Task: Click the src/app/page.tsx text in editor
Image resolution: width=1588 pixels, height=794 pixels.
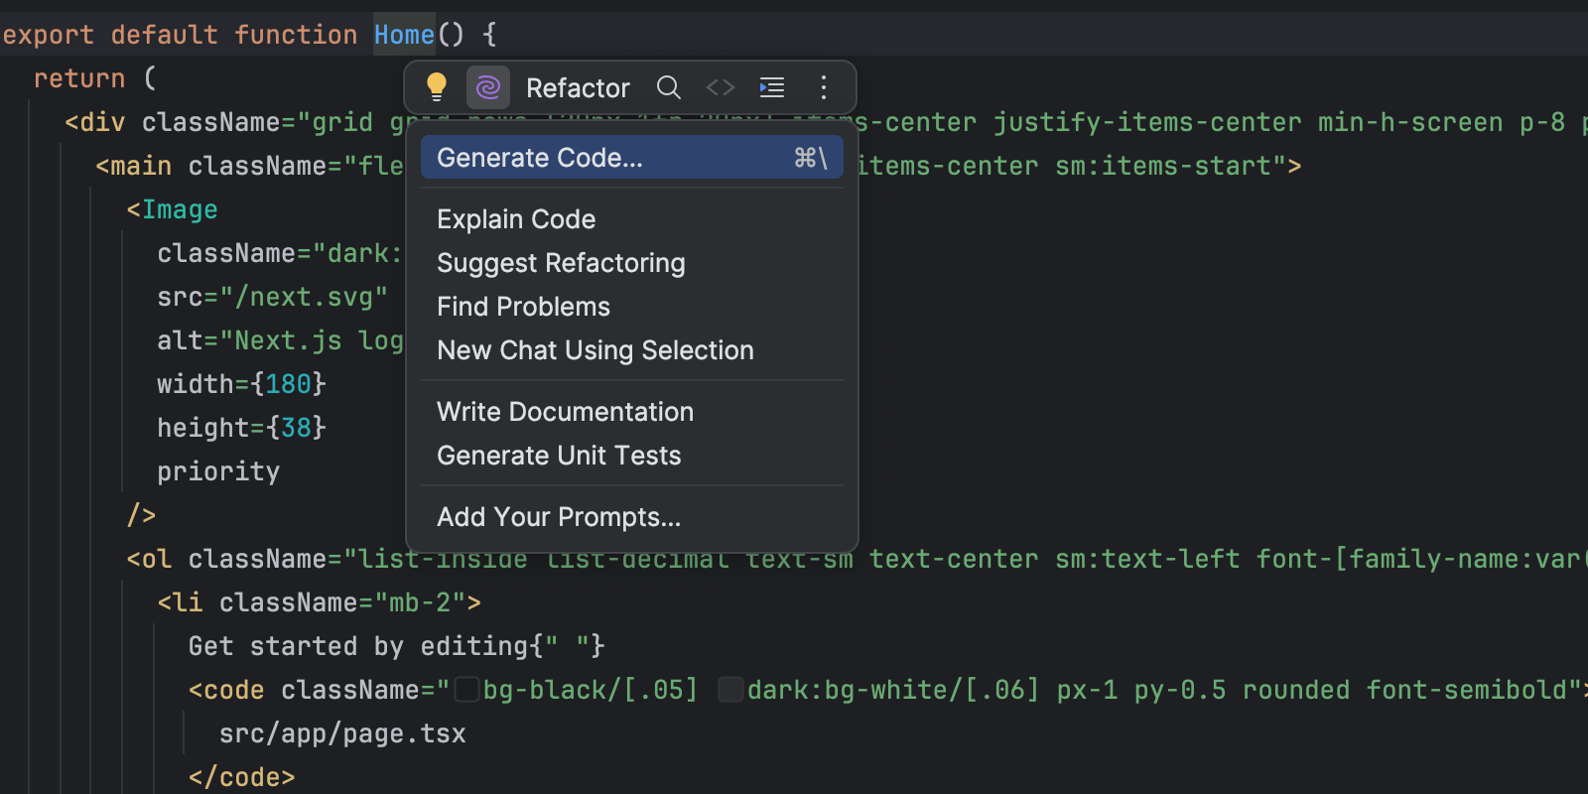Action: 341,733
